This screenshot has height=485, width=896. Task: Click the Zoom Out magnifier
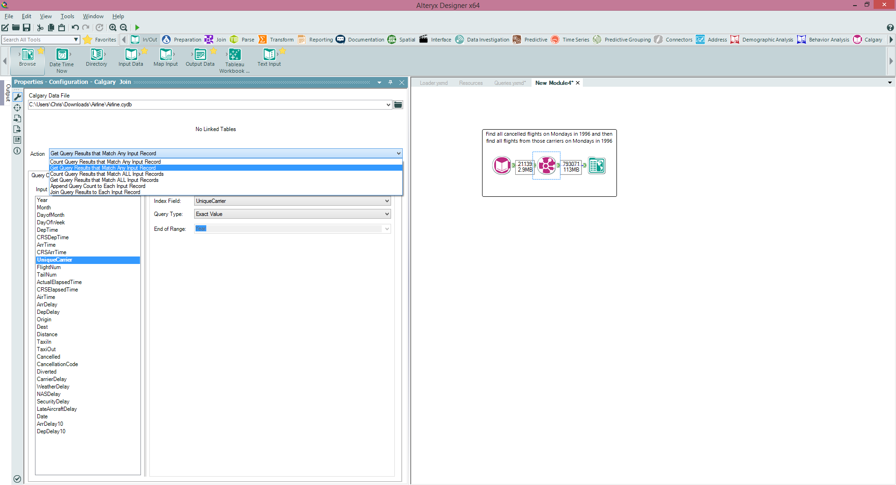click(x=124, y=28)
